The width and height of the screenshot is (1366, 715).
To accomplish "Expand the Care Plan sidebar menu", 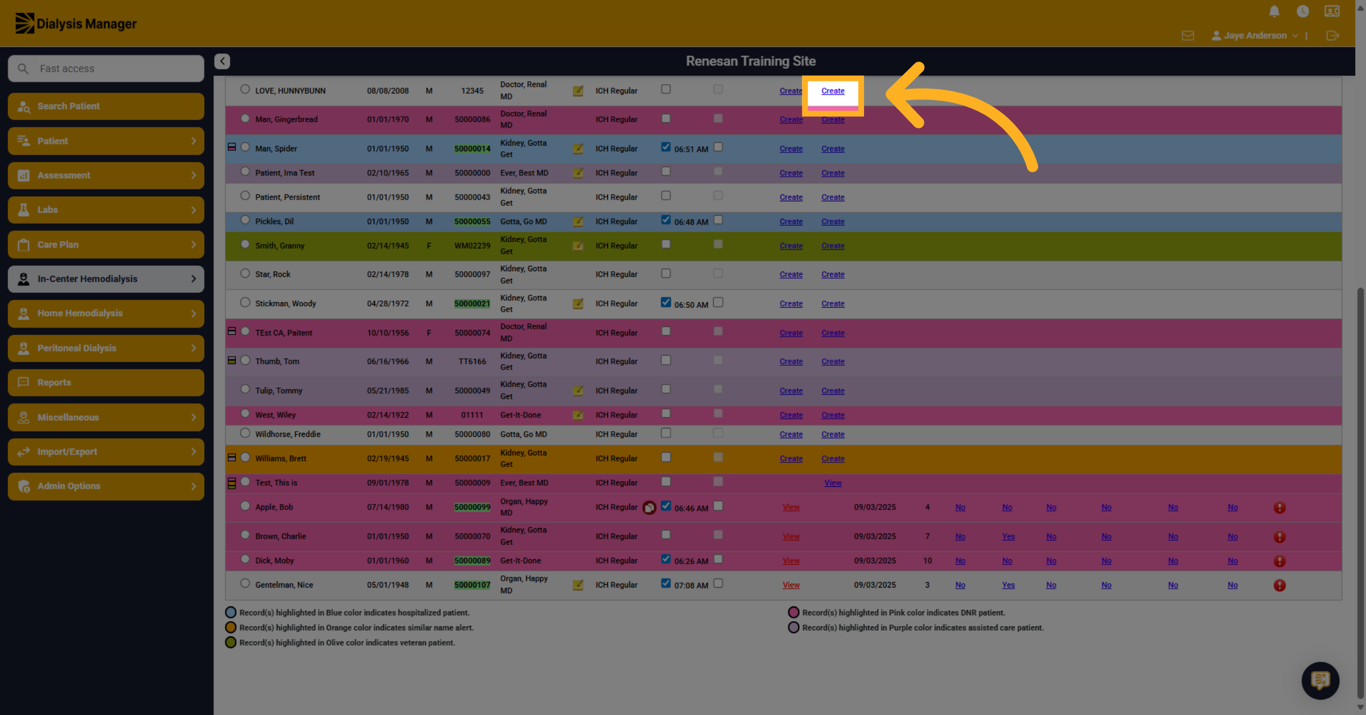I will pyautogui.click(x=106, y=245).
